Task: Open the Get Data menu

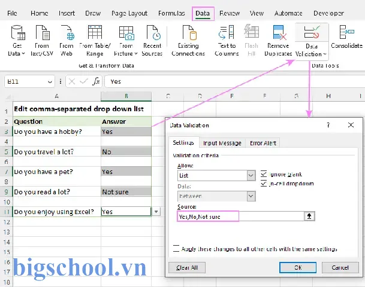Action: [x=17, y=41]
